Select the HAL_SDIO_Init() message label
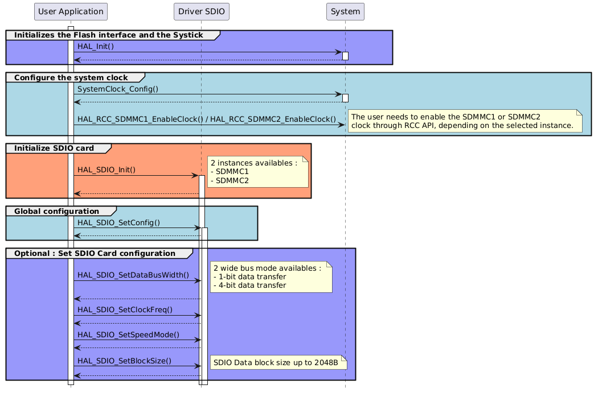 coord(106,170)
